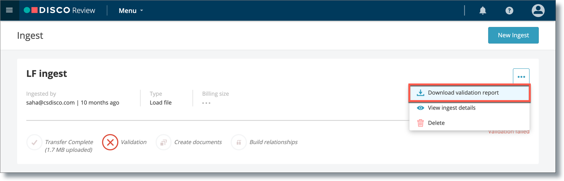The width and height of the screenshot is (564, 181).
Task: Open the user profile avatar
Action: click(x=538, y=10)
